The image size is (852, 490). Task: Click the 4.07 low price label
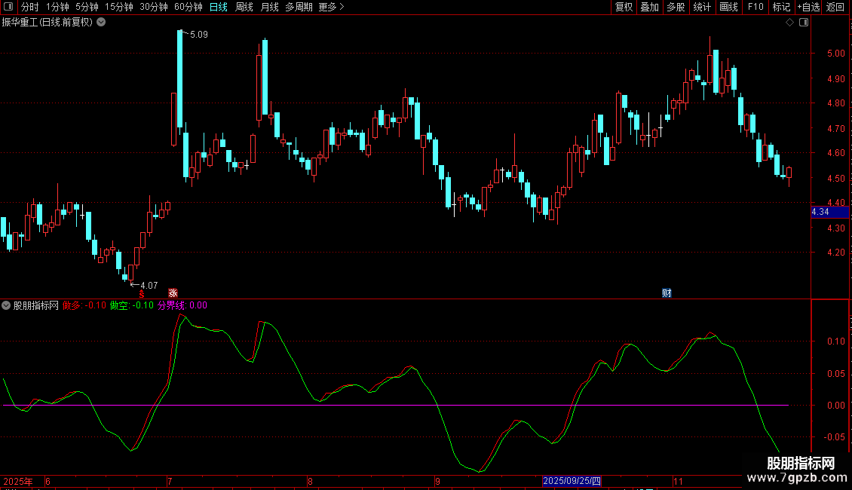tap(149, 285)
